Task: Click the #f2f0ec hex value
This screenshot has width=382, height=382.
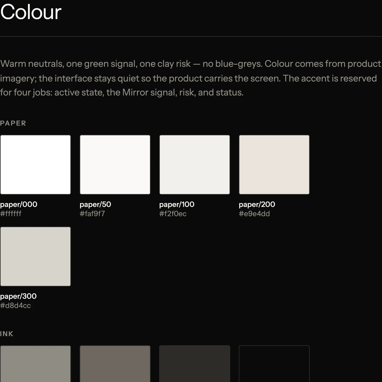Action: pyautogui.click(x=173, y=214)
